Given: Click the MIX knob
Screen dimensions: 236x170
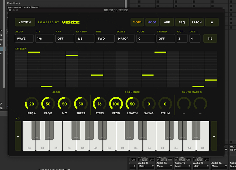Looking at the screenshot, I should click(64, 104).
